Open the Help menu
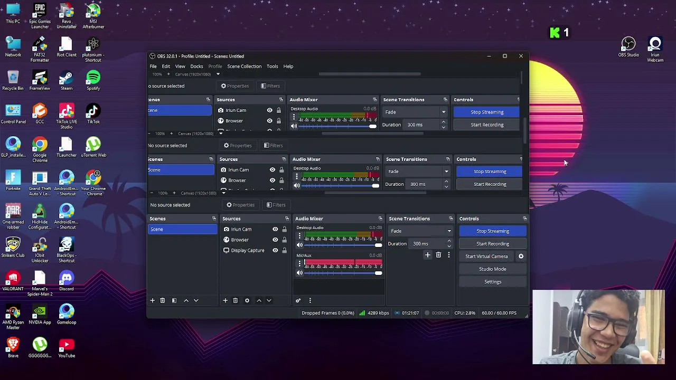Image resolution: width=676 pixels, height=380 pixels. (x=288, y=66)
